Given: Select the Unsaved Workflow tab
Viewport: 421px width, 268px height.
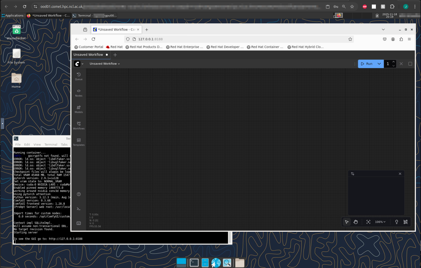Looking at the screenshot, I should pos(88,55).
